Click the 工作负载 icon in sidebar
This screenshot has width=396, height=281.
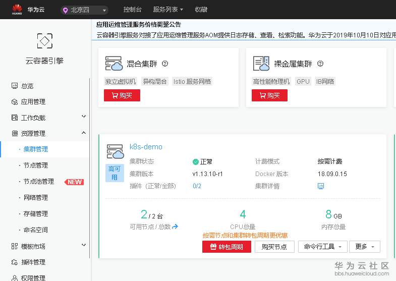point(15,118)
